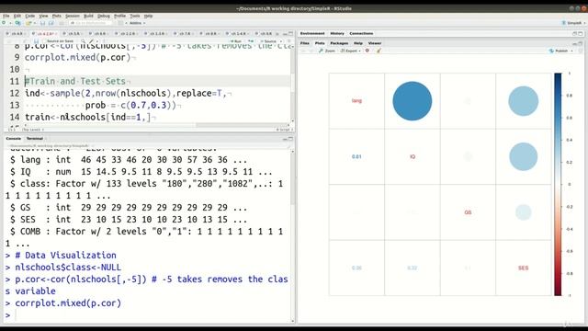The height and width of the screenshot is (331, 588).
Task: Open the Plots menu
Action: coord(57,16)
